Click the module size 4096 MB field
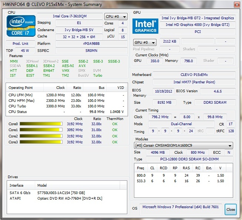The image size is (242, 220). pos(158,153)
